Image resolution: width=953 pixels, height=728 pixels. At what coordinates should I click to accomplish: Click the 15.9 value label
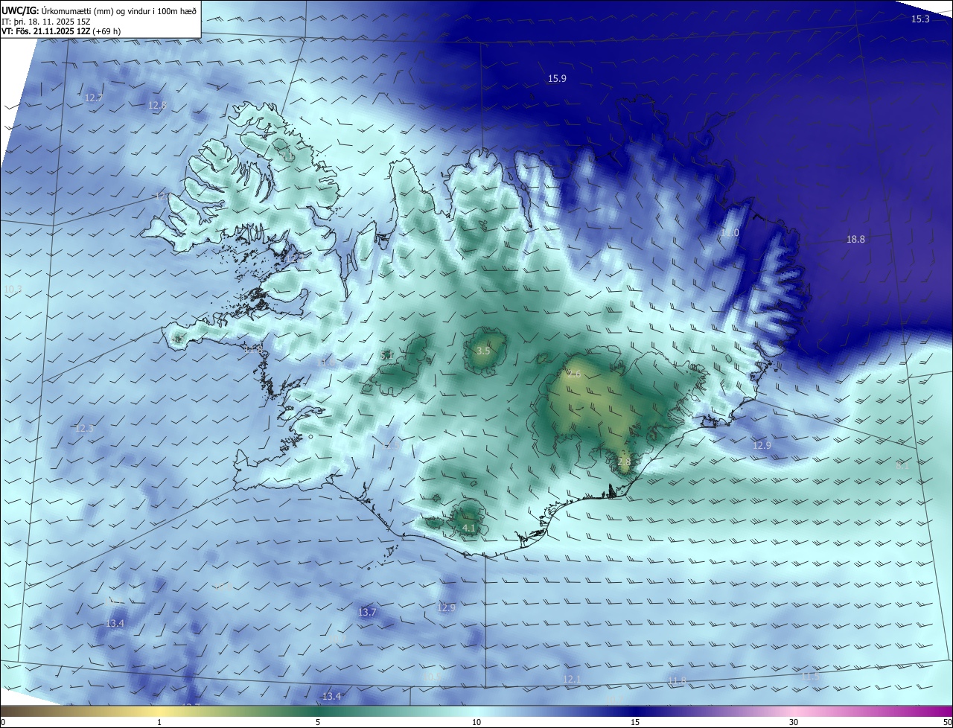click(x=557, y=79)
